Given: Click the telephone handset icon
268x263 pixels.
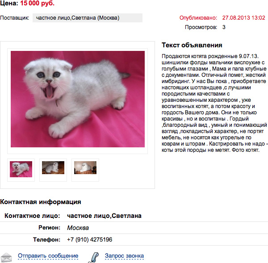Looking at the screenshot, I should pyautogui.click(x=93, y=257).
